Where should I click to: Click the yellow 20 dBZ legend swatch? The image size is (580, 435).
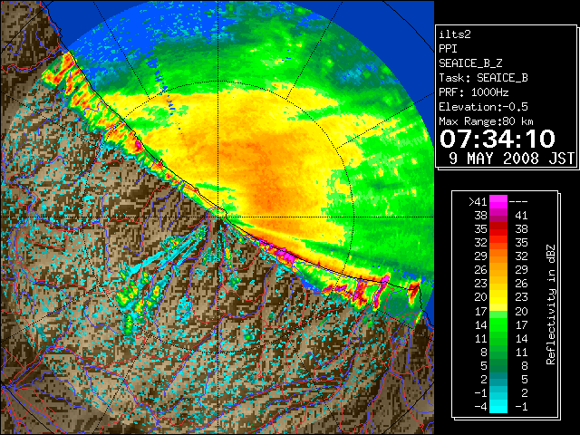(x=498, y=297)
